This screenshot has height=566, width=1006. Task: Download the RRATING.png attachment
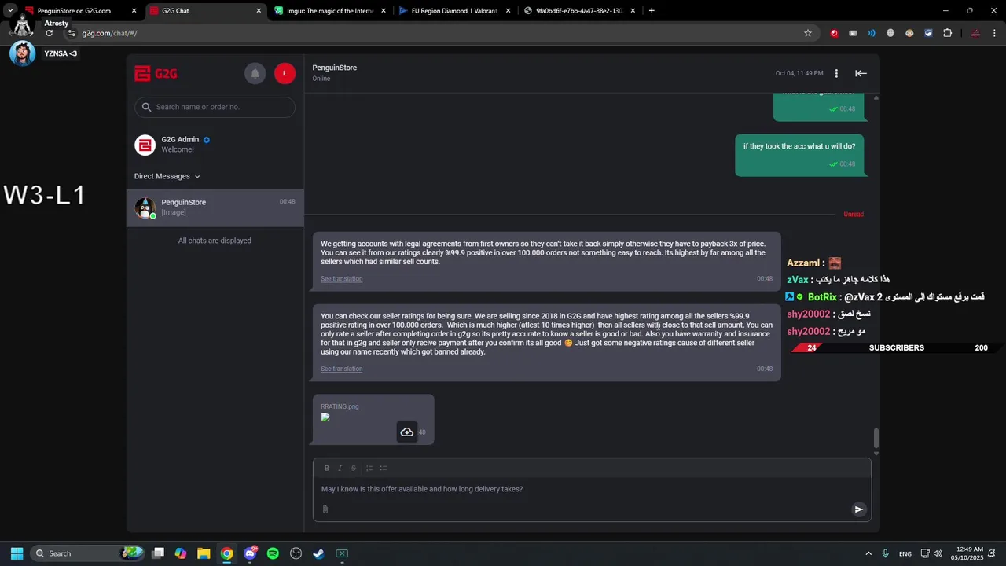(x=406, y=432)
